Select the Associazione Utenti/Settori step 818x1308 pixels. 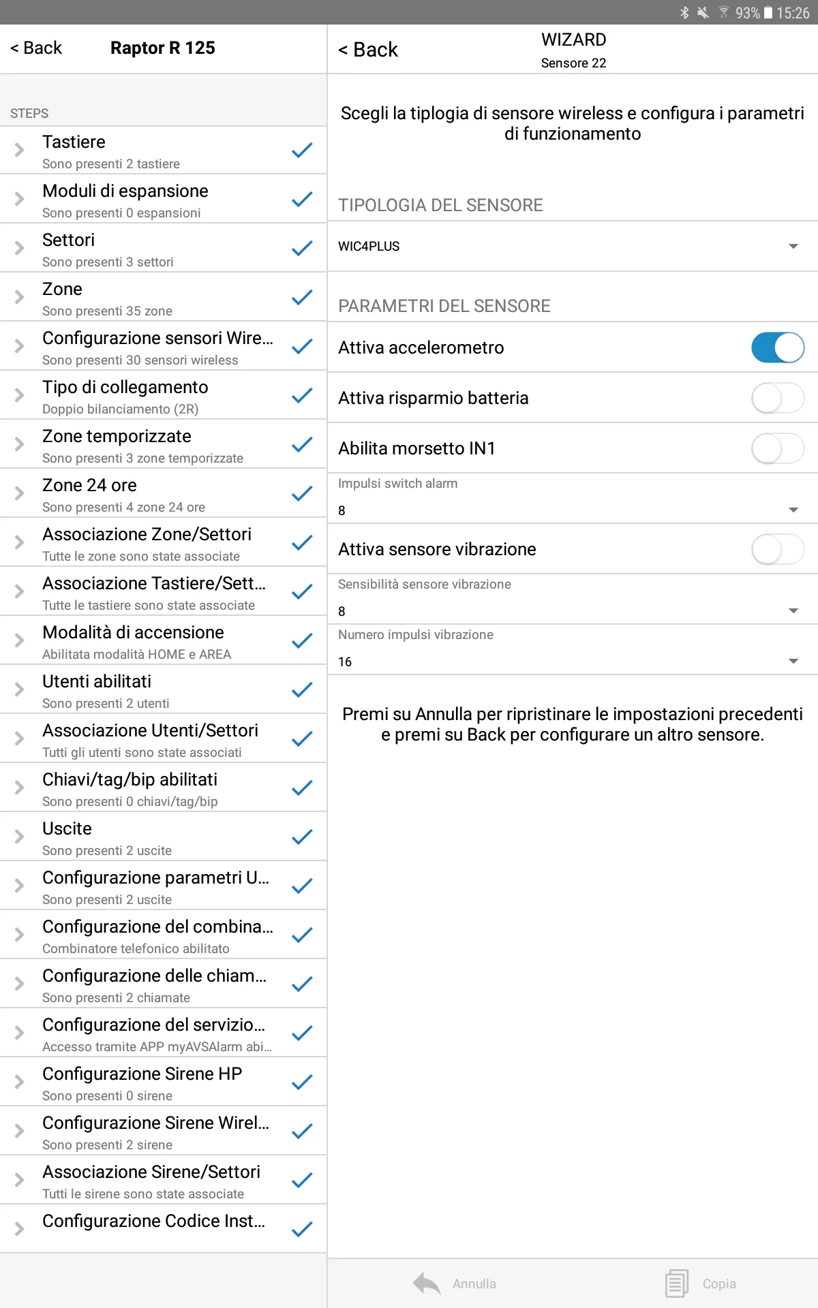click(164, 738)
